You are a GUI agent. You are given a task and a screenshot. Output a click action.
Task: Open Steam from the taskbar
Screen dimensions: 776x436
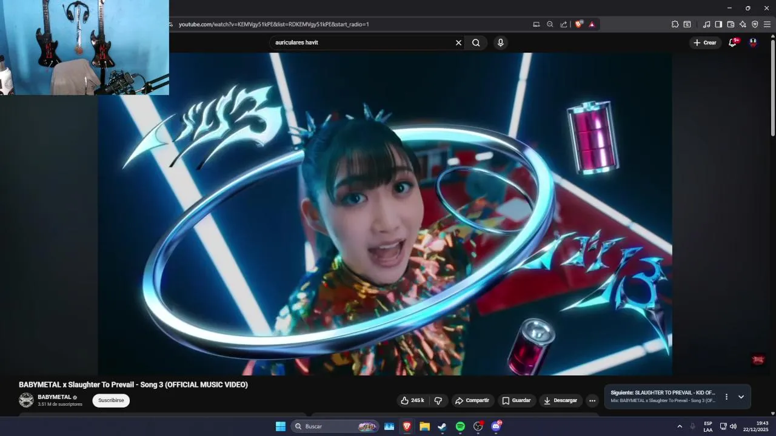pyautogui.click(x=442, y=426)
